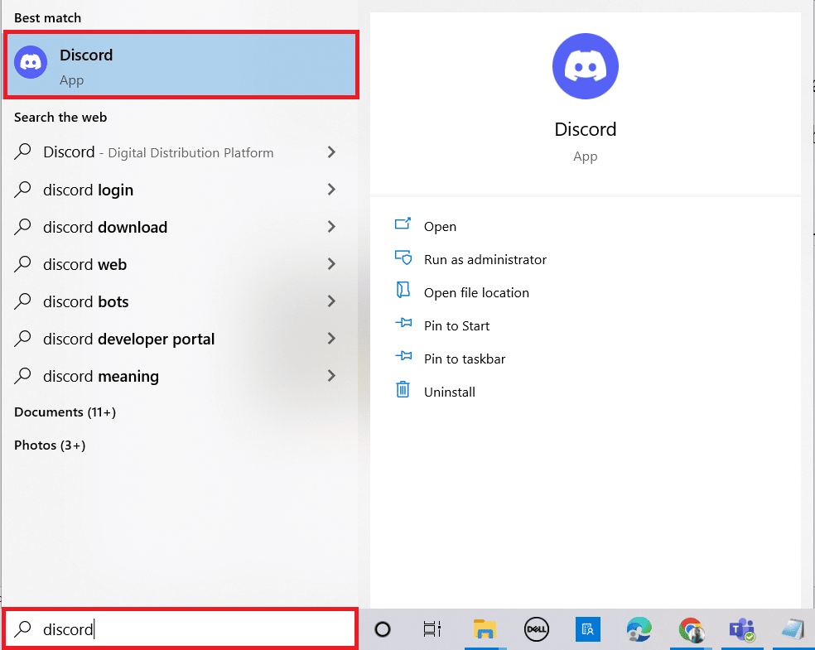Open the Notepad icon on the taskbar
815x650 pixels.
[x=793, y=629]
